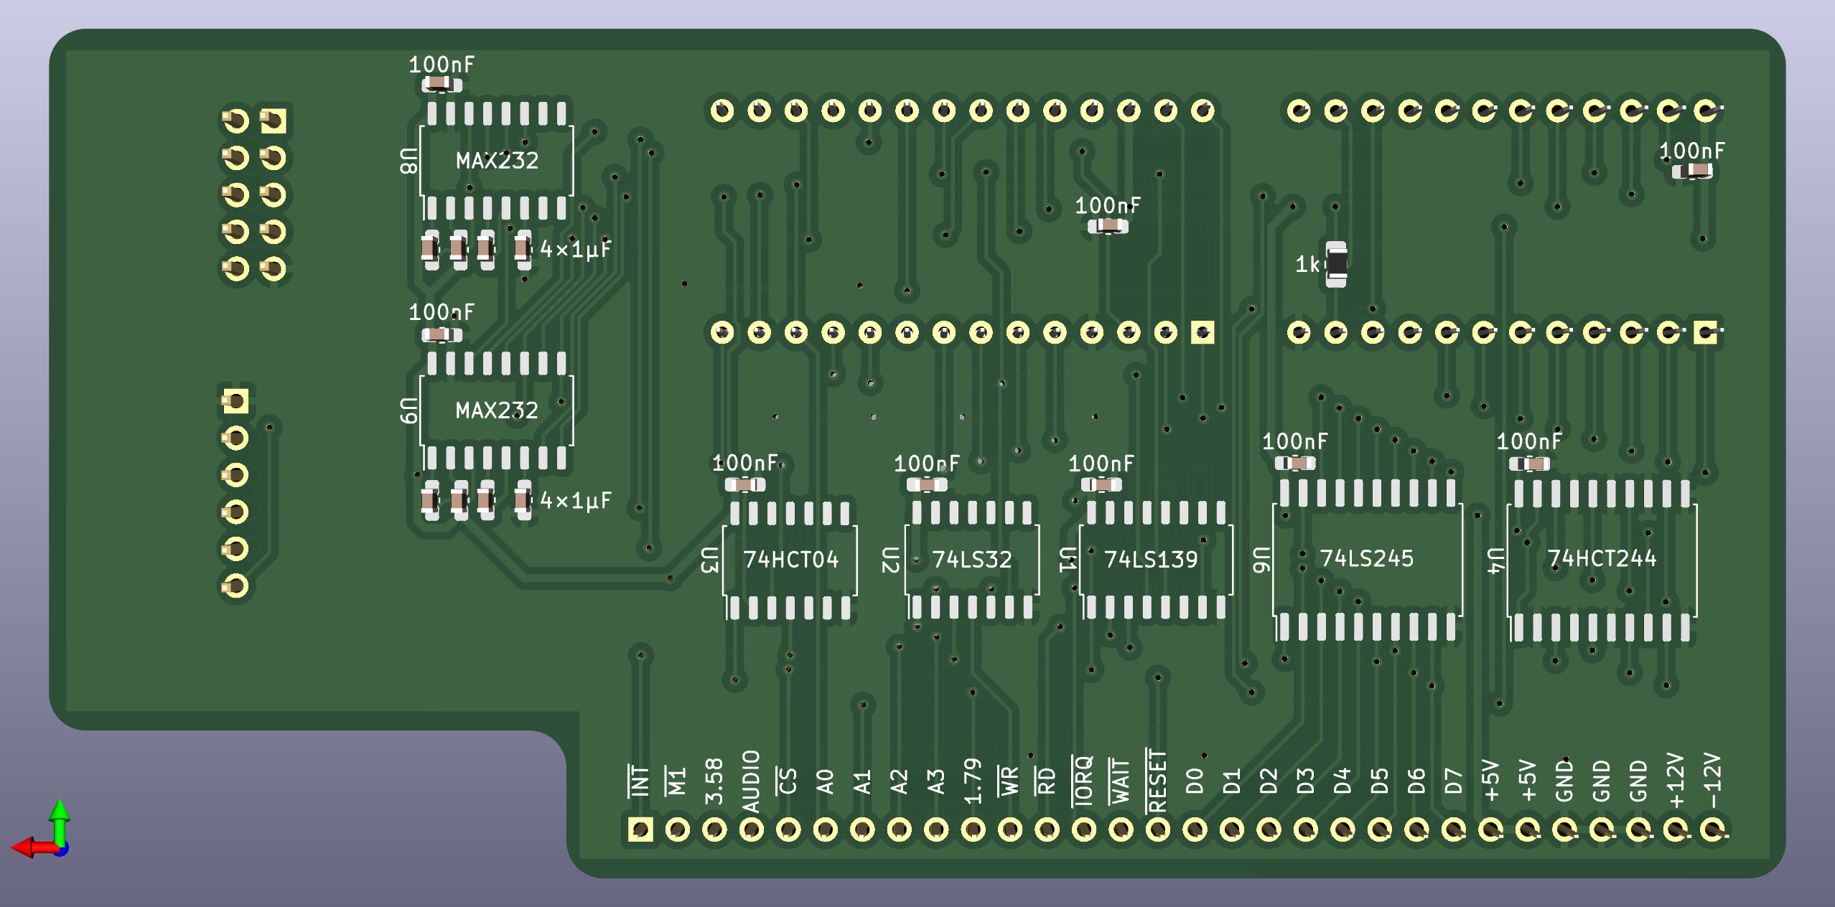Screen dimensions: 1835x907
Task: Click the square pad of the 2x5 header
Action: tap(273, 121)
